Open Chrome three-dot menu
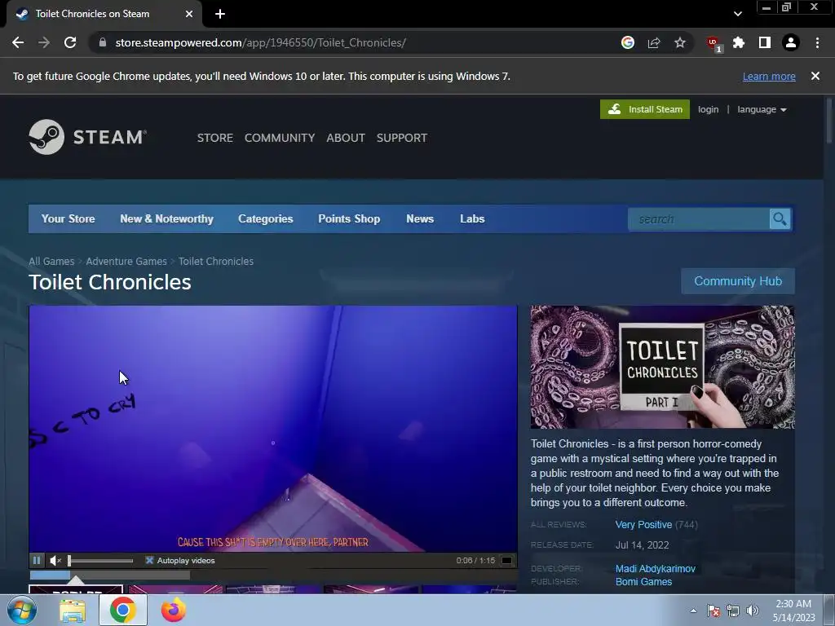Screen dimensions: 835x626 pos(817,42)
